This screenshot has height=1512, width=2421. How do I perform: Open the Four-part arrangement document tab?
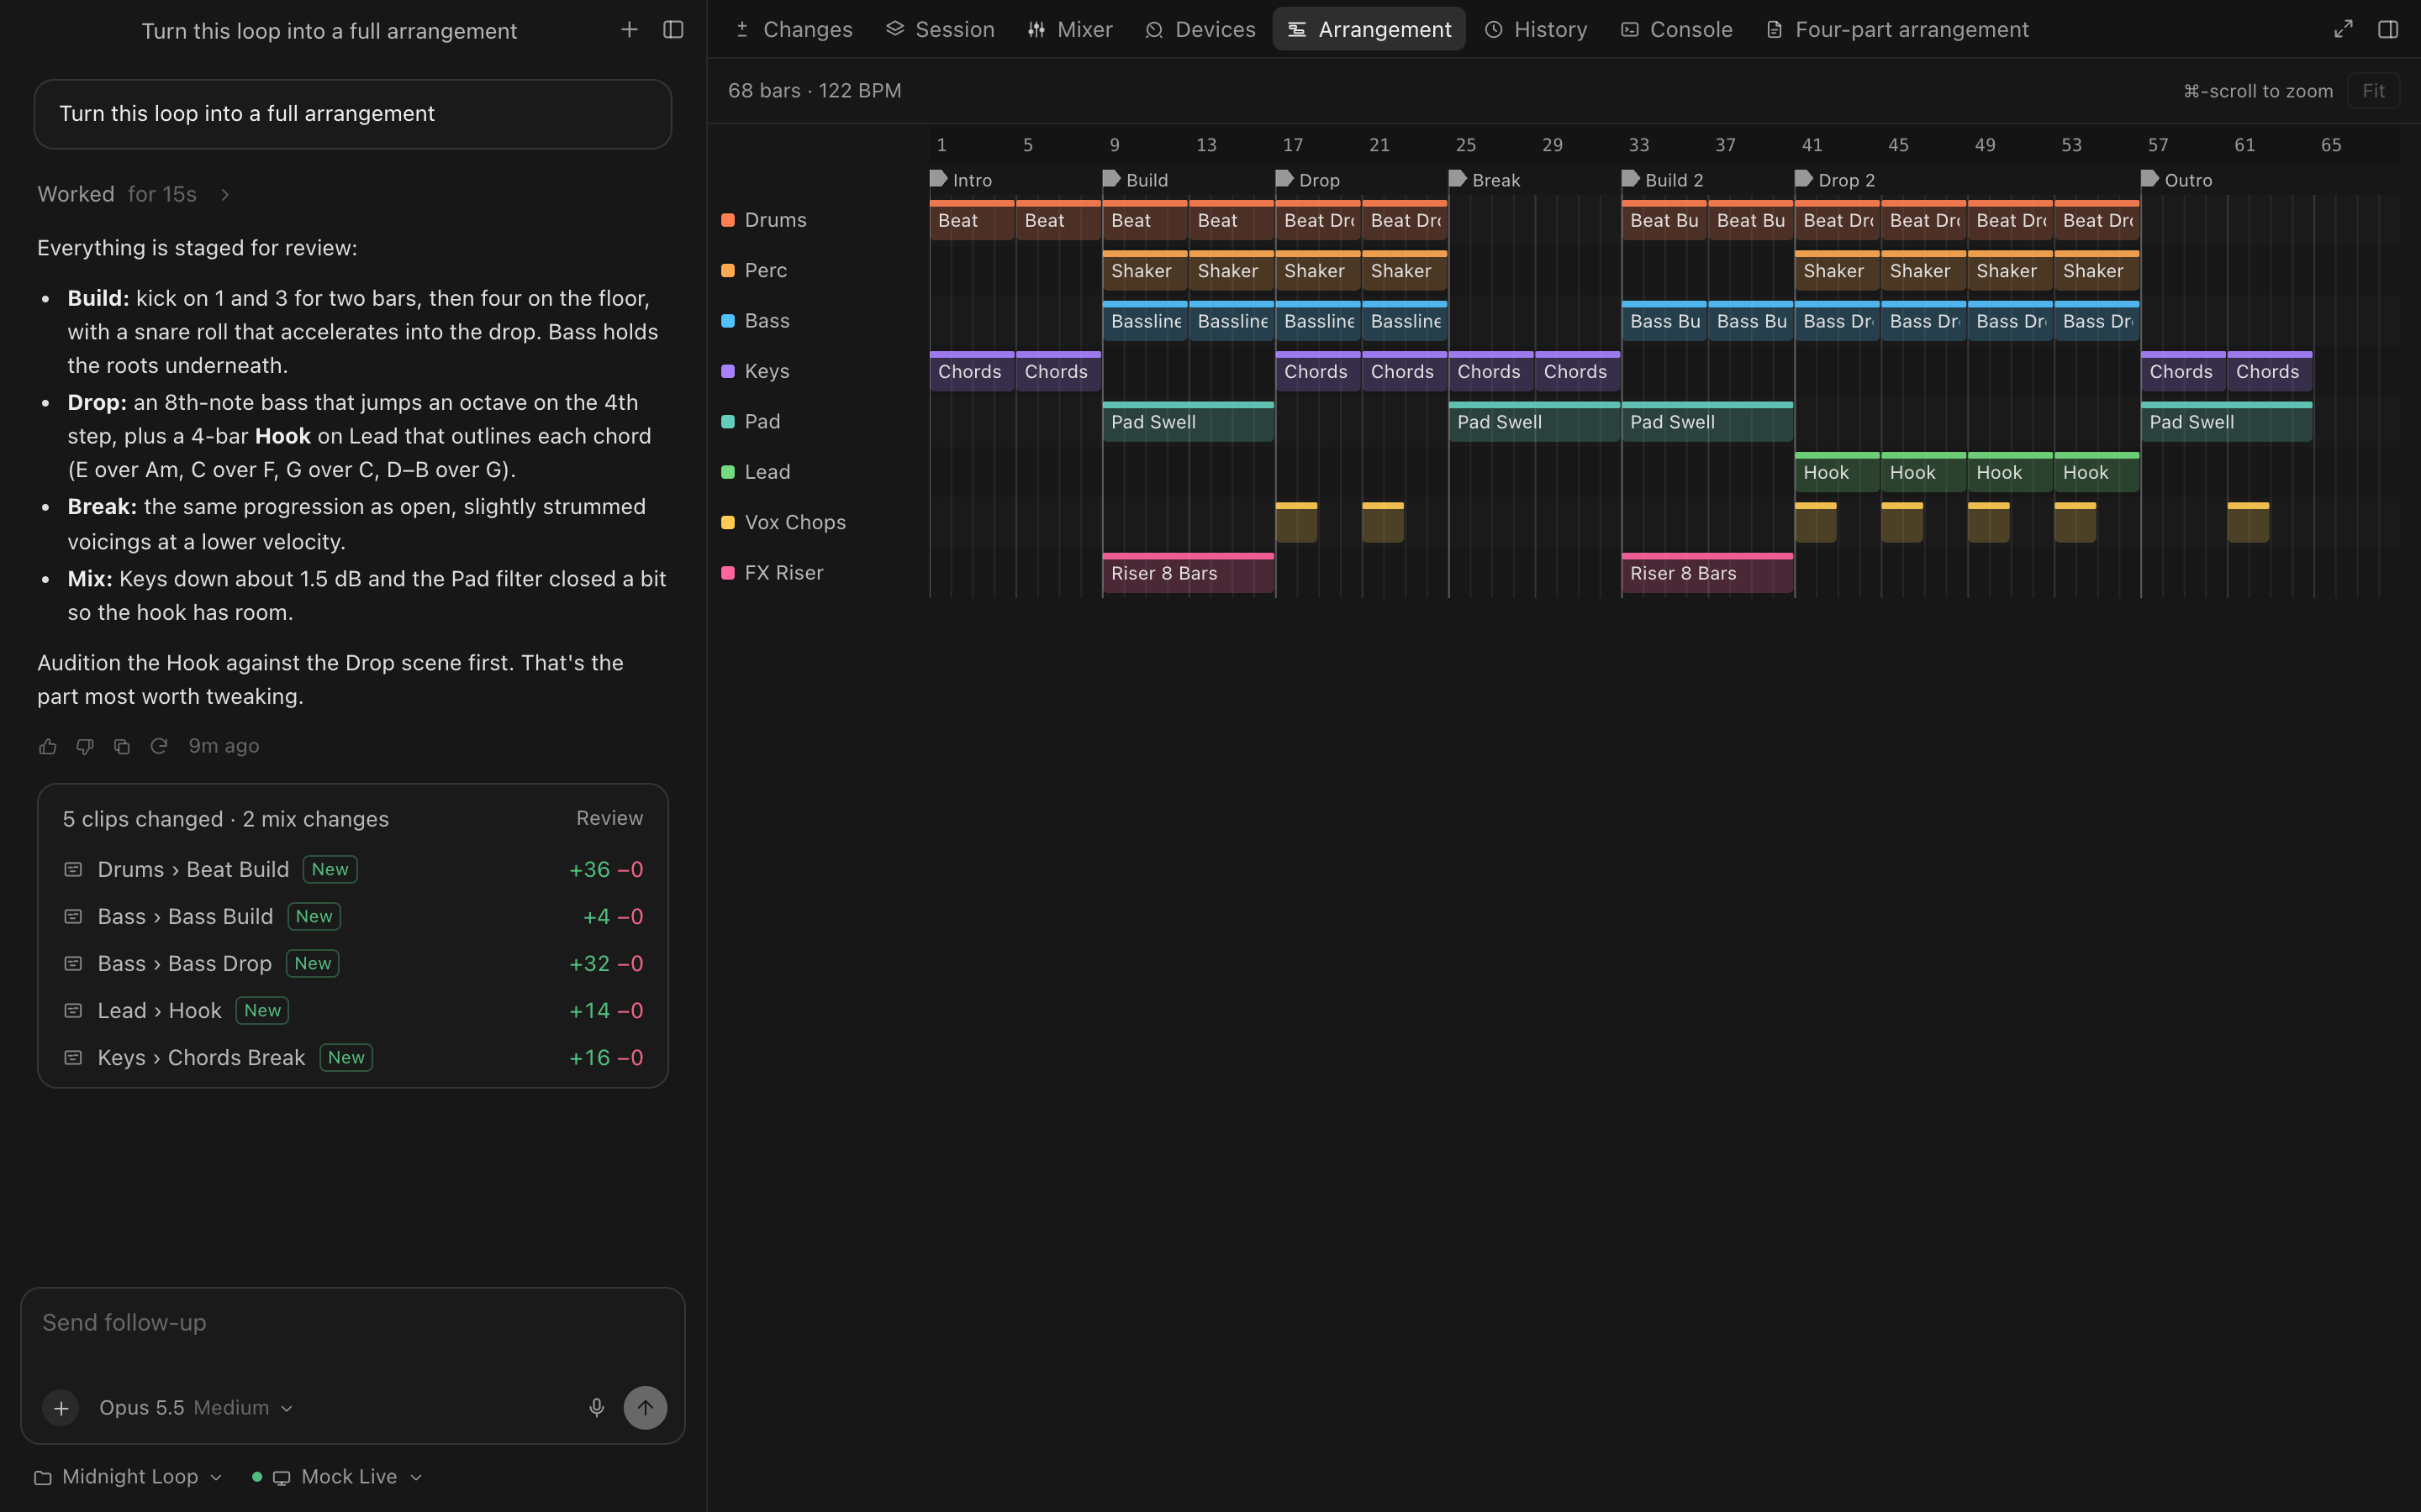click(1898, 30)
